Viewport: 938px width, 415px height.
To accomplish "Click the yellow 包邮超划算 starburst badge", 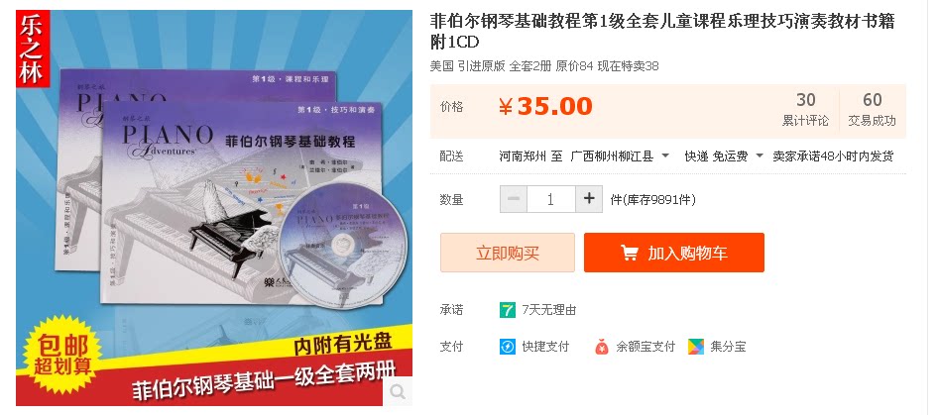I will point(62,356).
